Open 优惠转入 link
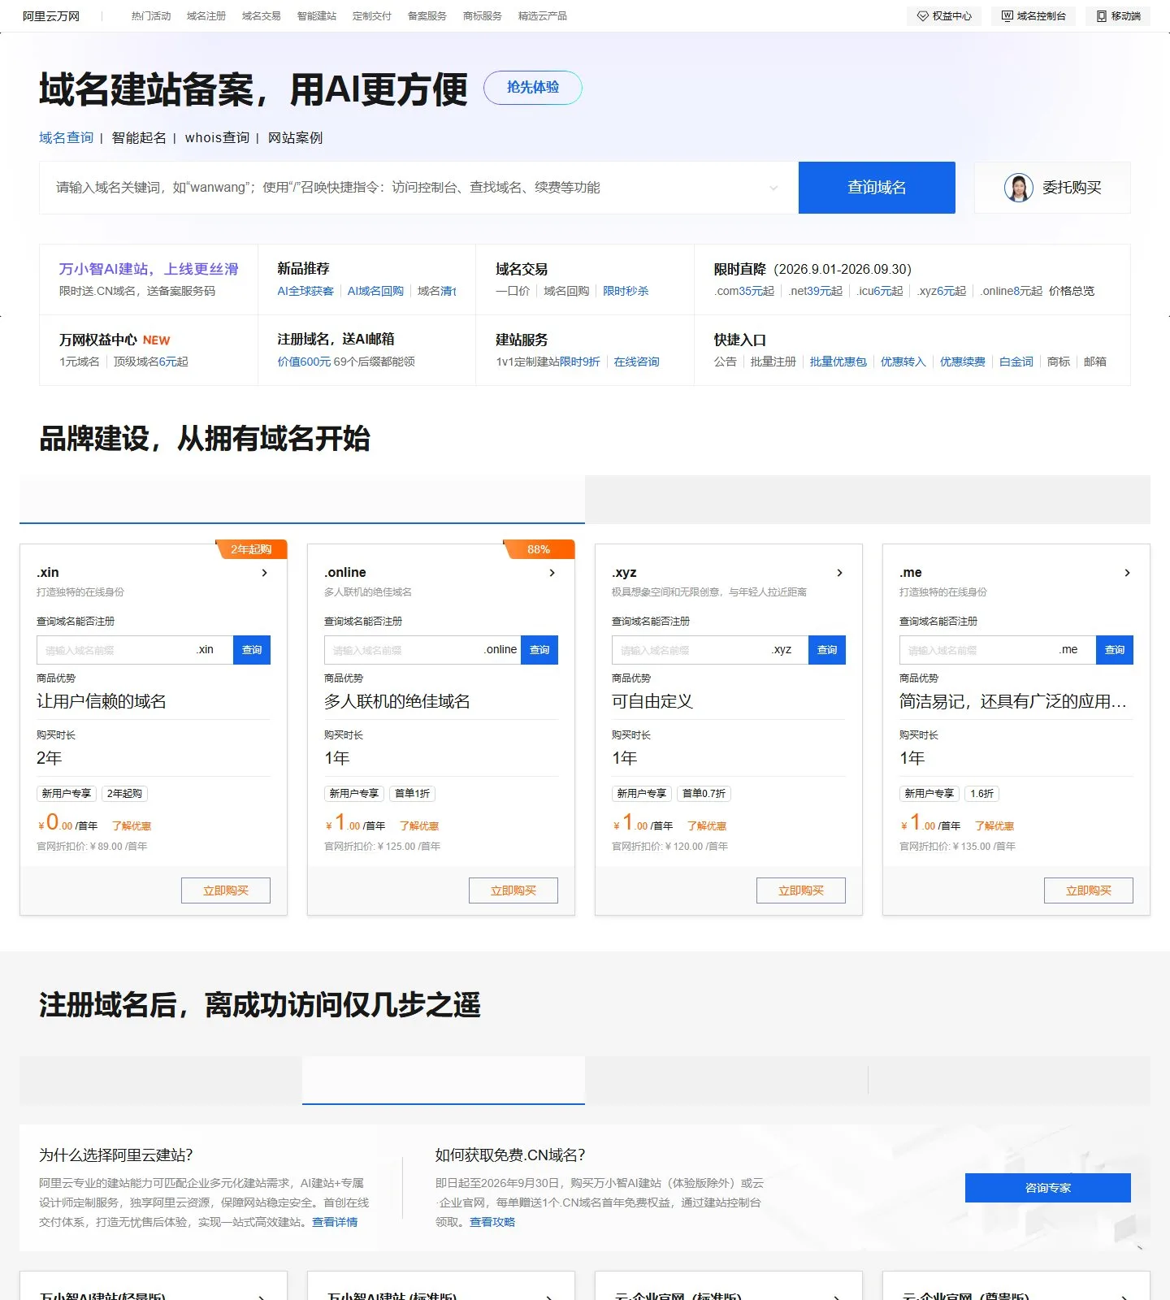This screenshot has width=1170, height=1300. point(903,362)
